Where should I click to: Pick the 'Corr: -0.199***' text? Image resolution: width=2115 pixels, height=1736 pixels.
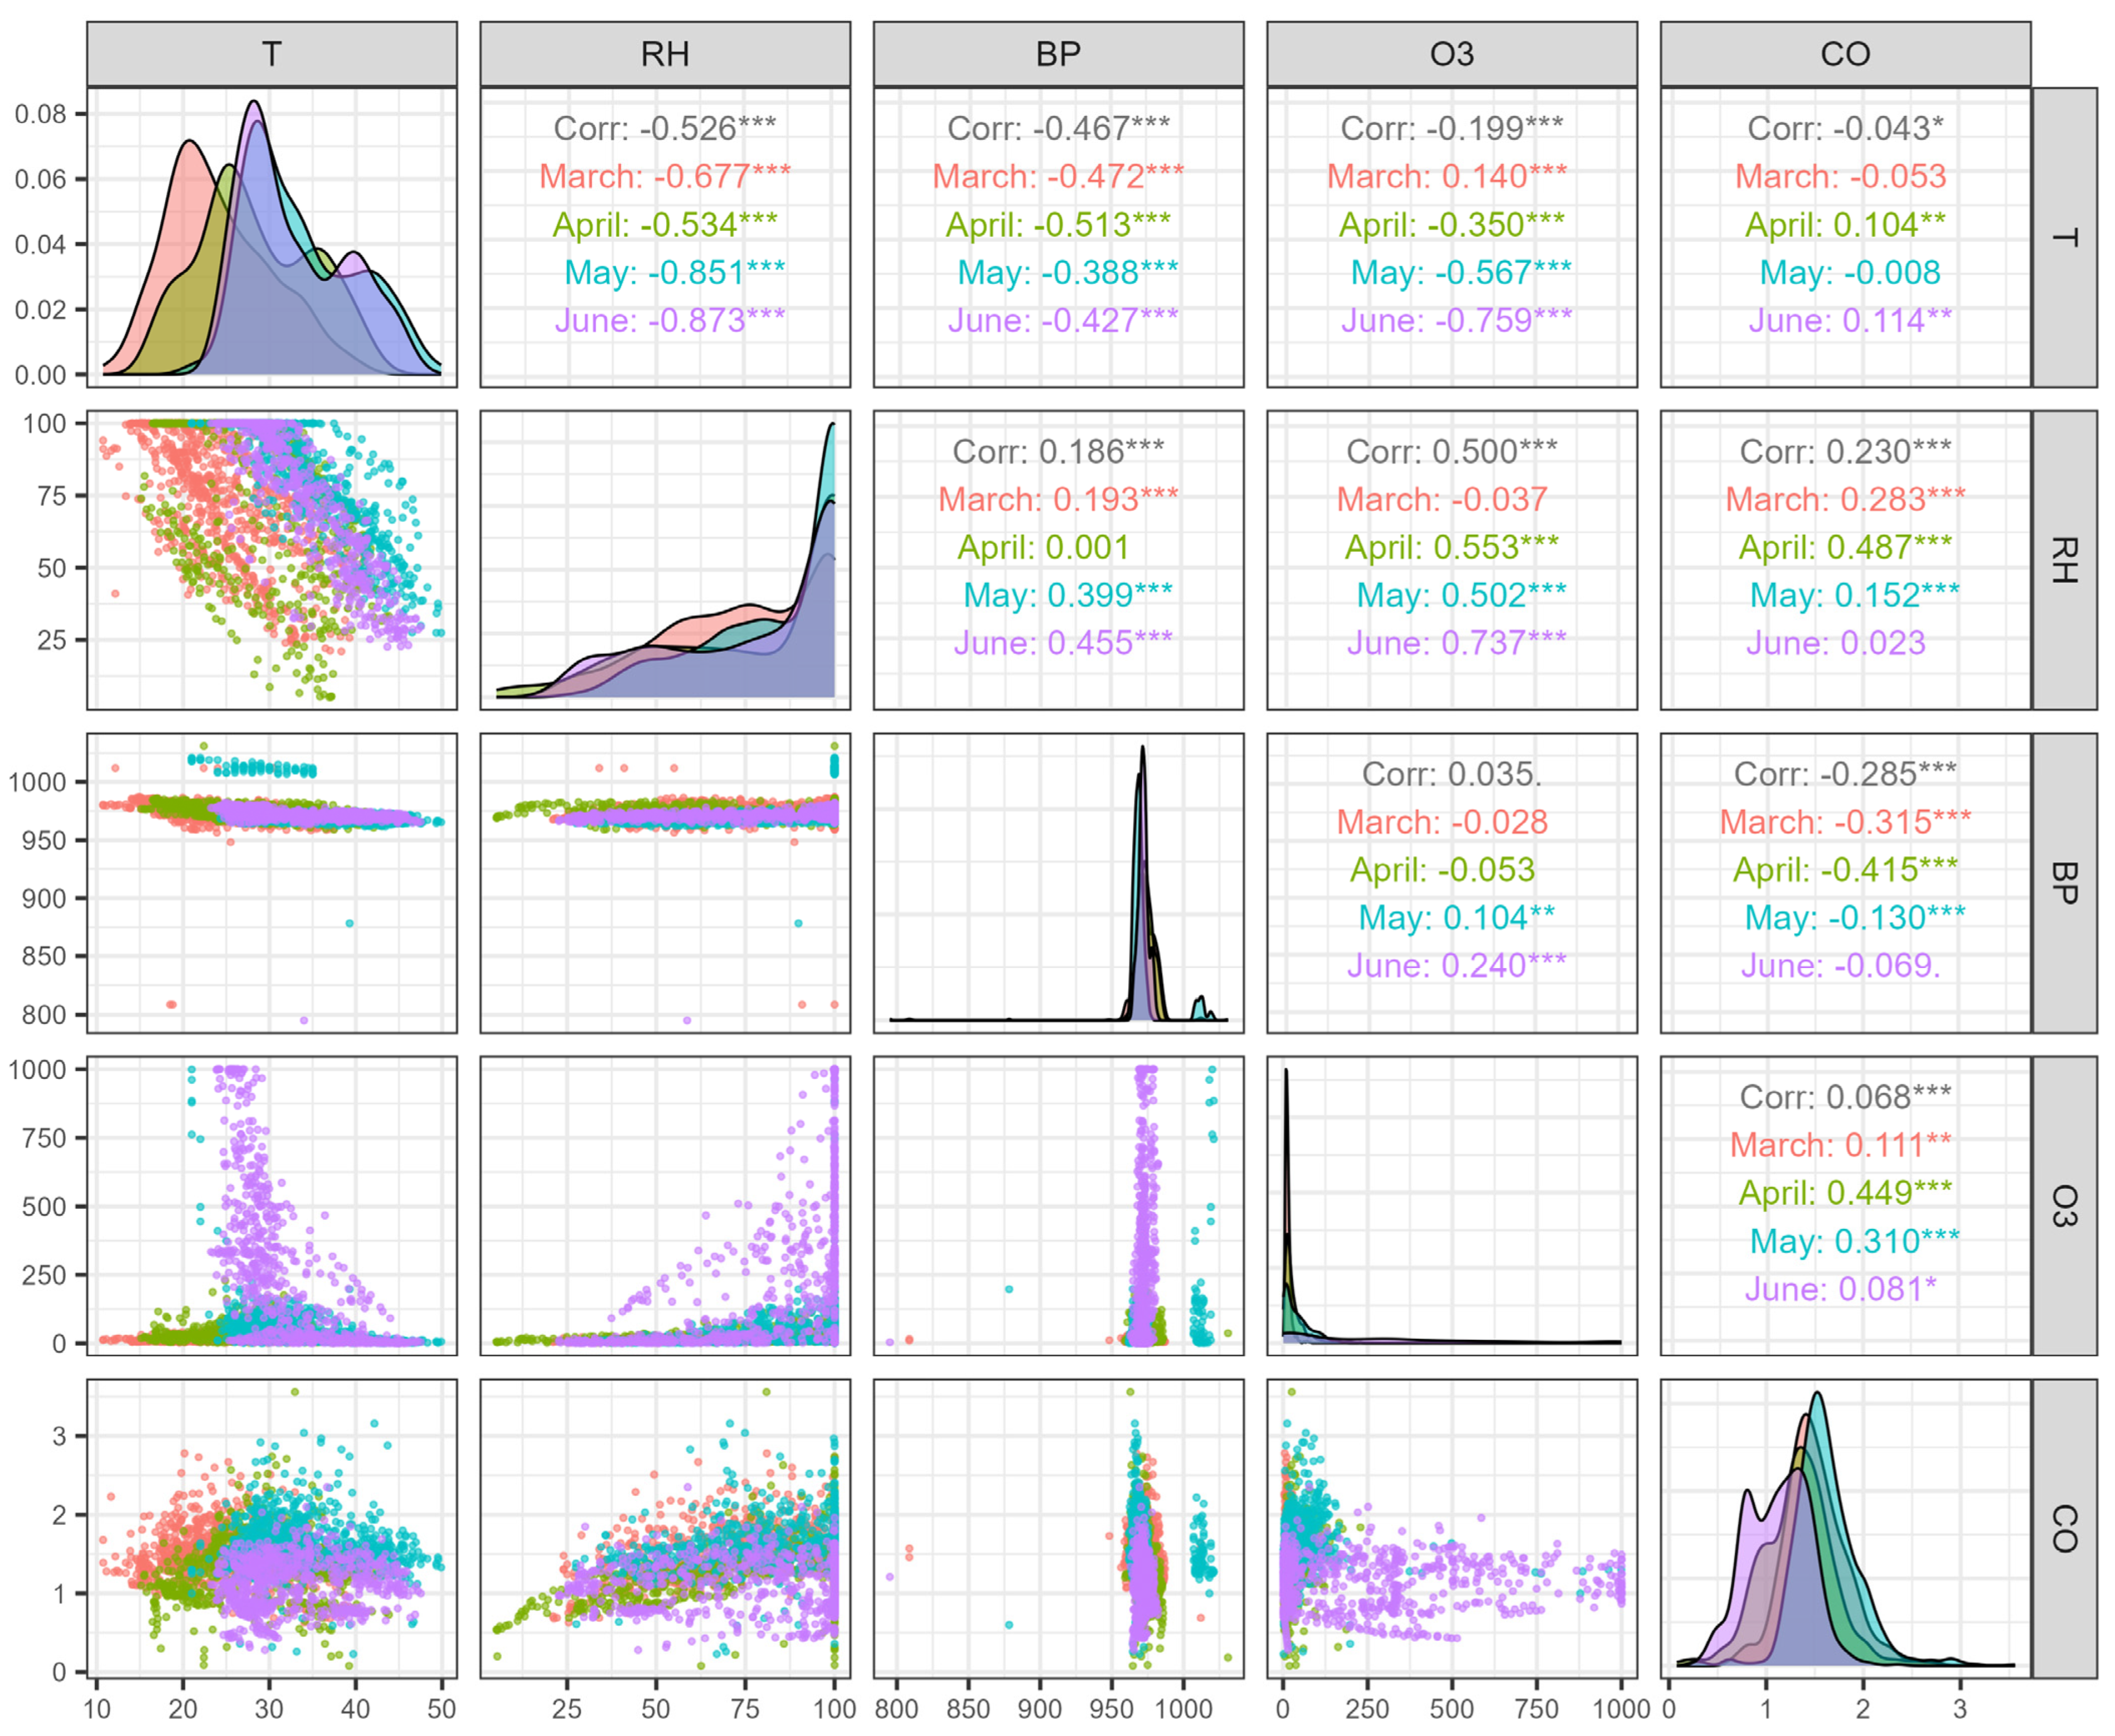[1452, 128]
